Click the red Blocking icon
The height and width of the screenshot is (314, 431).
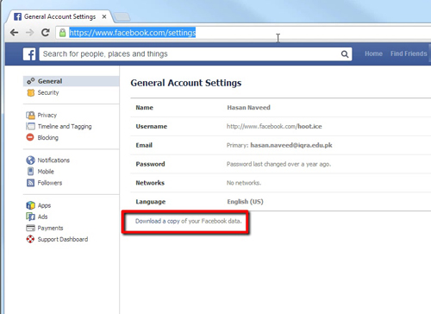30,137
